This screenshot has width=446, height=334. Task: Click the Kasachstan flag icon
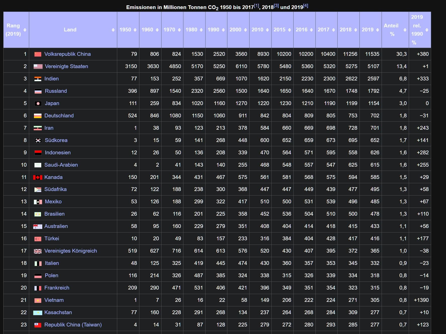pyautogui.click(x=38, y=313)
